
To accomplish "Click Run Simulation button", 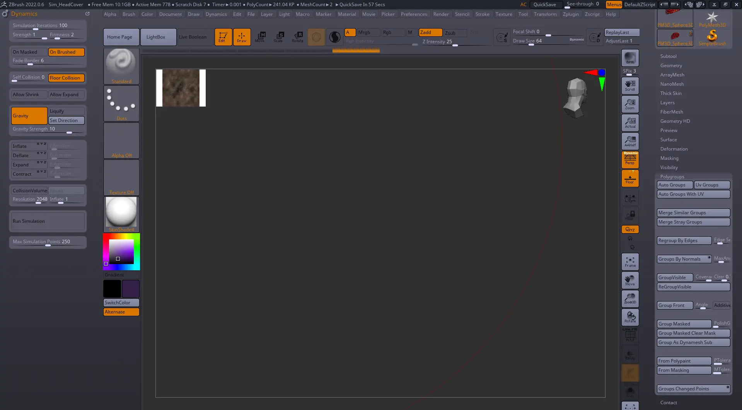I will point(48,221).
